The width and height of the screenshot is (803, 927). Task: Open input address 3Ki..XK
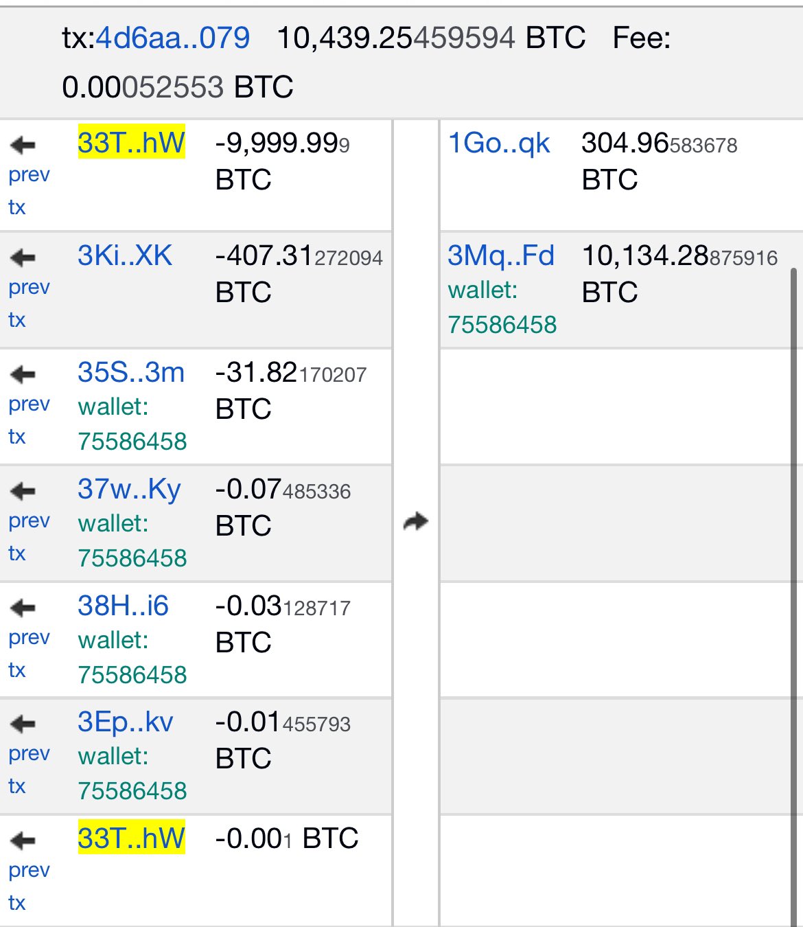click(x=124, y=255)
